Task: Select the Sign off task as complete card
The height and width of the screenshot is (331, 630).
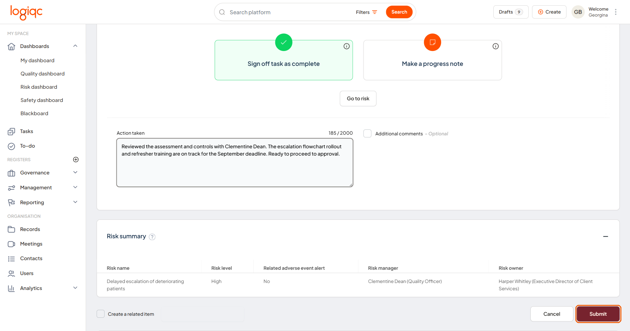Action: 284,60
